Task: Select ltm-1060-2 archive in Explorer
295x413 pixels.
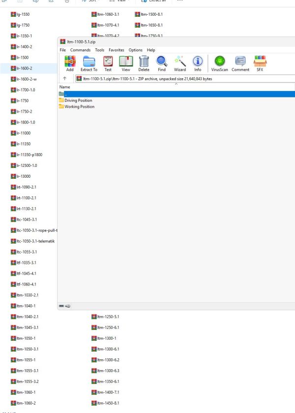Action: [23, 403]
